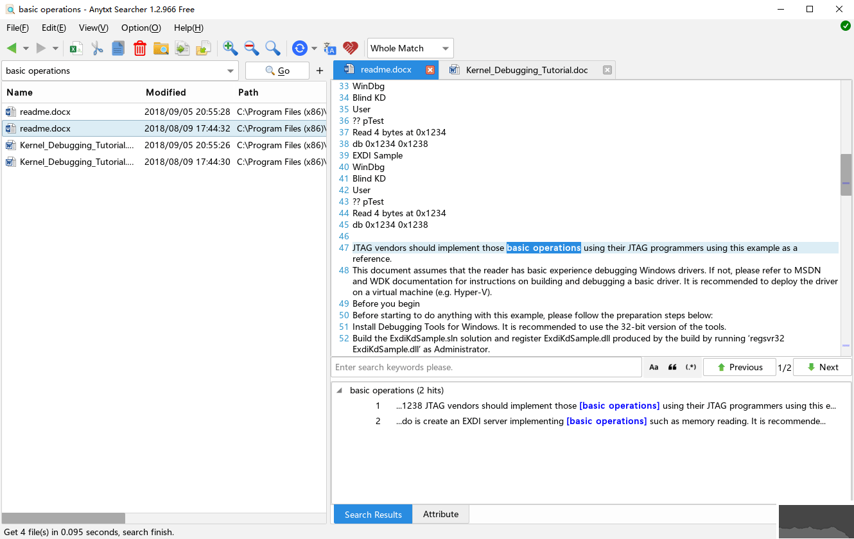Toggle case-sensitive search with Aa
The height and width of the screenshot is (539, 854).
[x=653, y=366]
